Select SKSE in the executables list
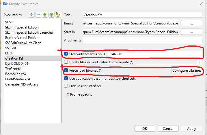Image resolution: width=207 pixels, height=135 pixels. coord(9,22)
